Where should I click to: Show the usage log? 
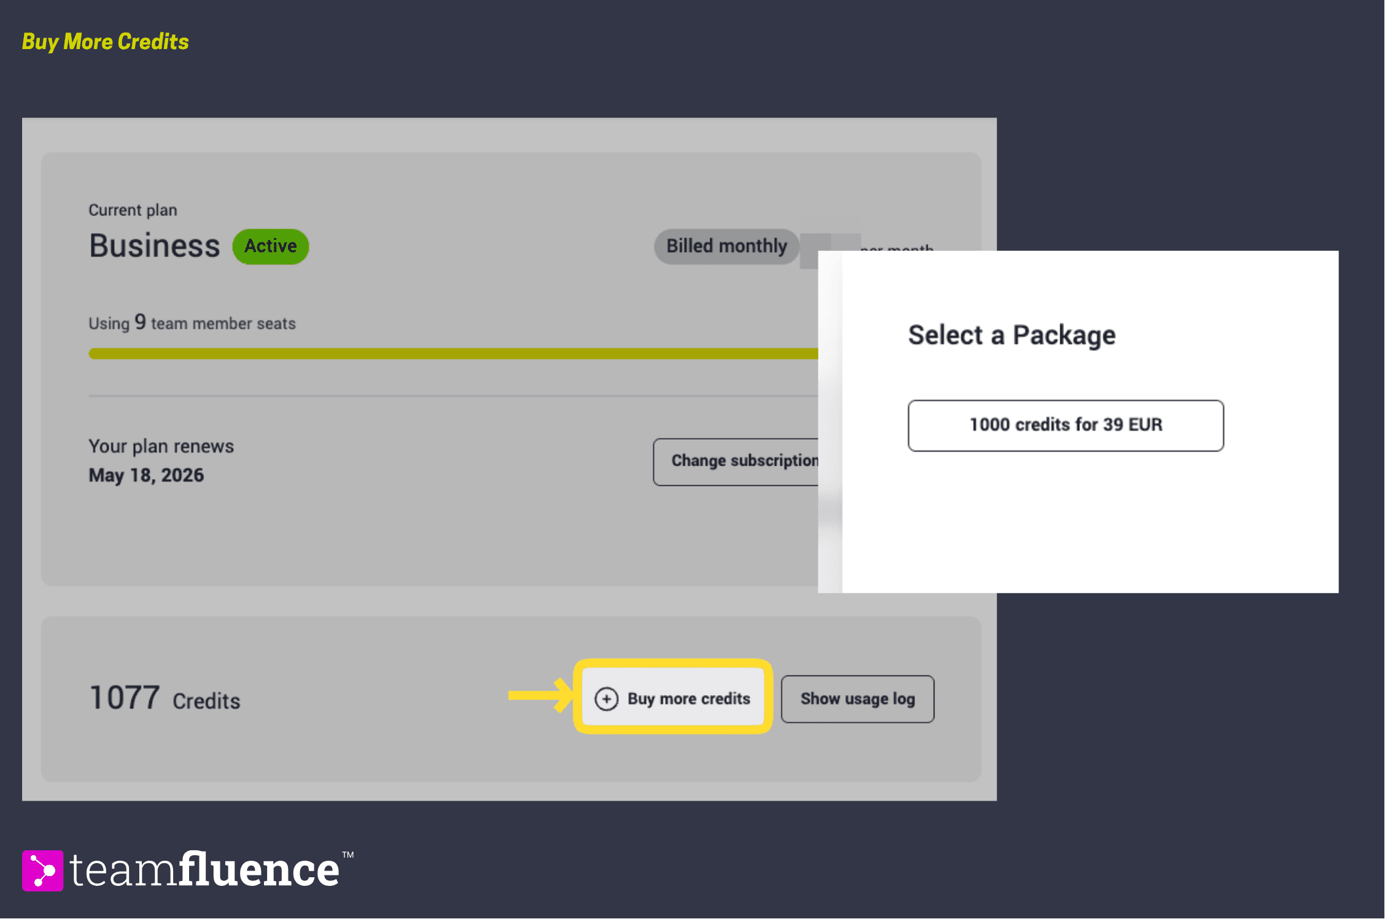858,699
